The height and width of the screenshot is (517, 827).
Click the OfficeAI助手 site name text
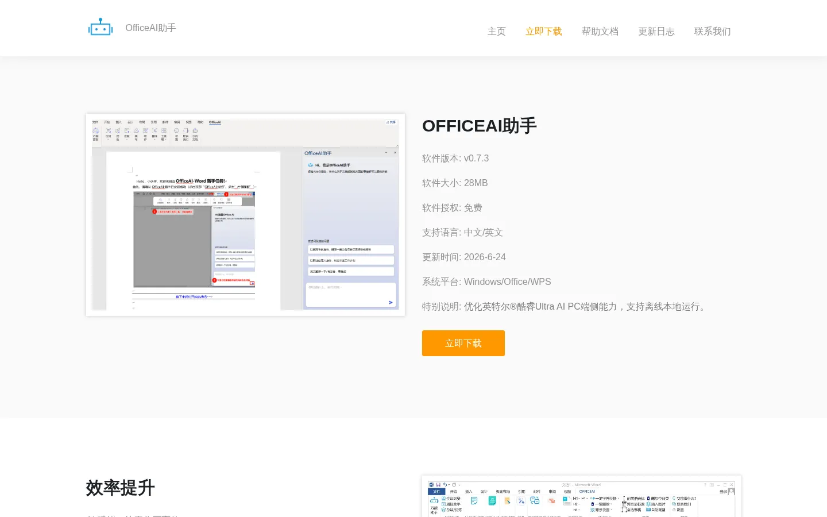click(x=150, y=28)
